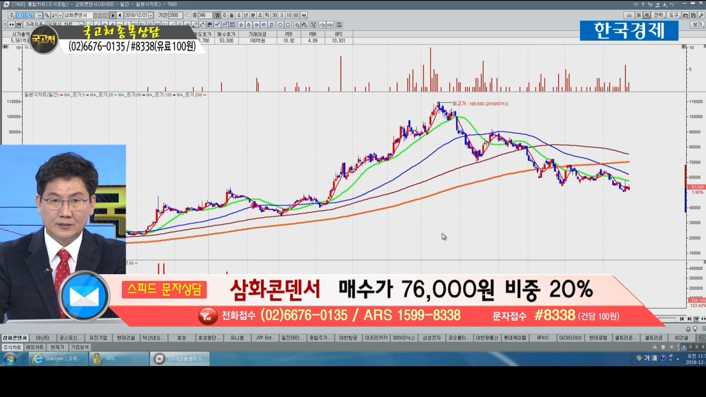
Task: Expand the date 2018/12/21 dropdown
Action: [152, 15]
